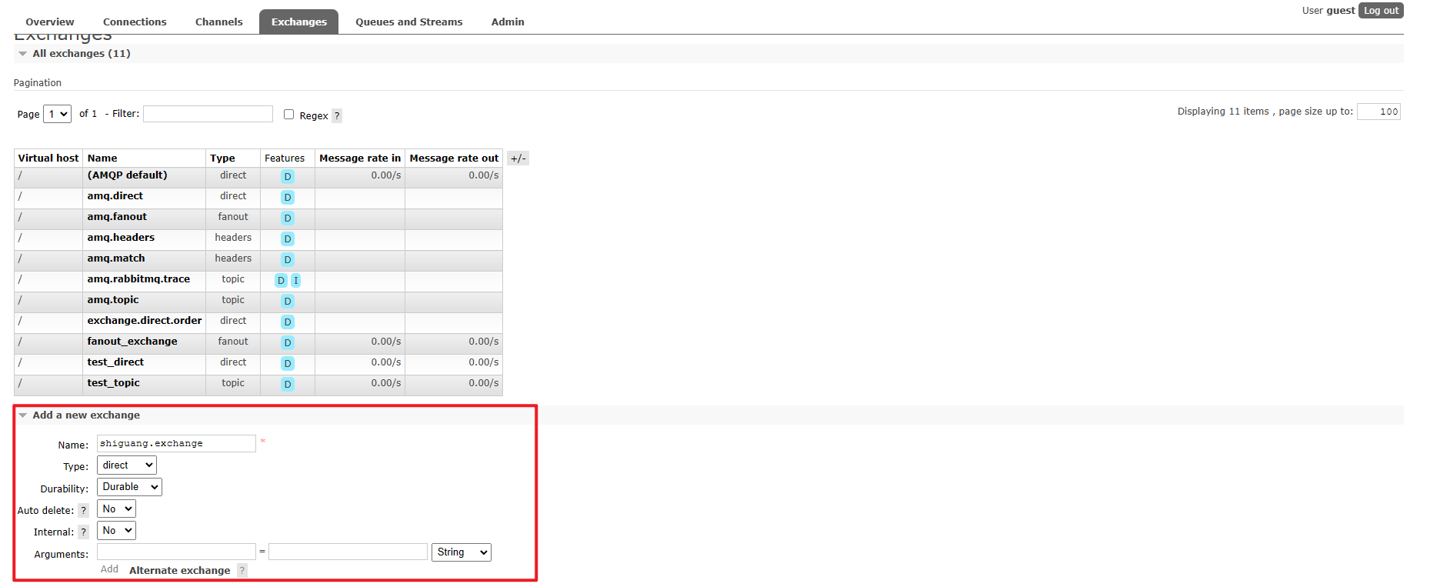This screenshot has width=1430, height=587.
Task: Open the argument type String dropdown
Action: (462, 552)
